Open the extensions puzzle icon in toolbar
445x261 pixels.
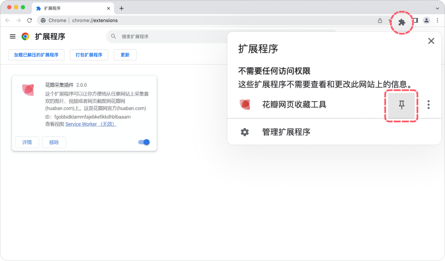[402, 22]
